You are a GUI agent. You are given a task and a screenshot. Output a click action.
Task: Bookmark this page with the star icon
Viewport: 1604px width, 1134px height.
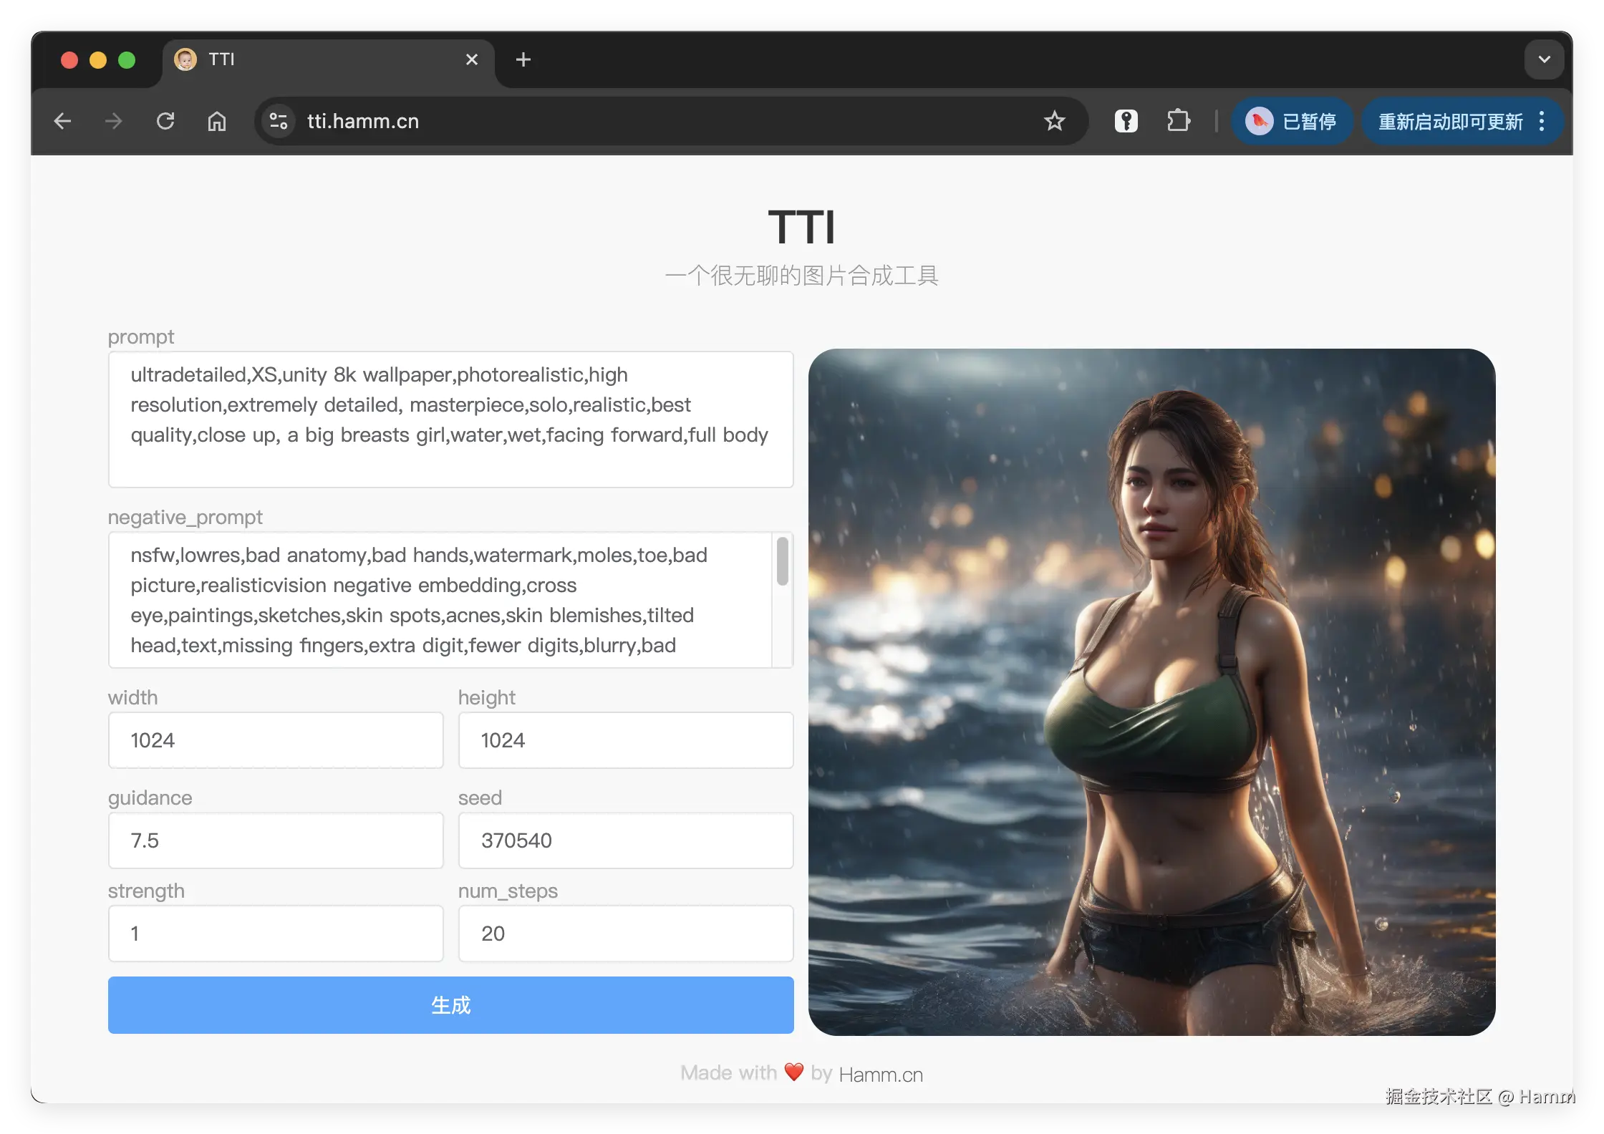1054,121
